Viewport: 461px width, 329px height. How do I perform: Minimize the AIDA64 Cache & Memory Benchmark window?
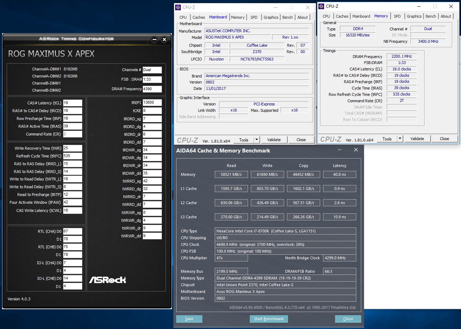(340, 150)
